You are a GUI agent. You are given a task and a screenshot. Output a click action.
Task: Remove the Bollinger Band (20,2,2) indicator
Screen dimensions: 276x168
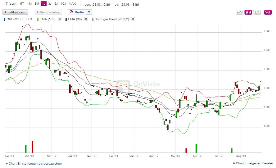(x=133, y=19)
